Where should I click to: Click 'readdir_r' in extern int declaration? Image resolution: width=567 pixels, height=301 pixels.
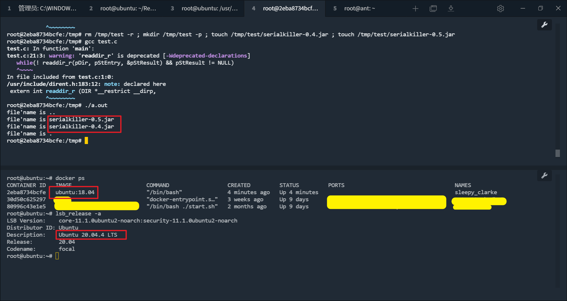[60, 91]
